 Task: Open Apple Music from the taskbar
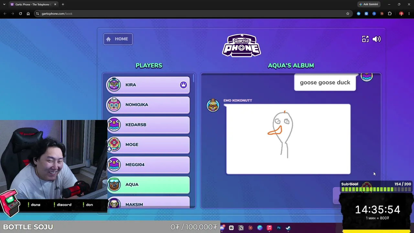pos(269,228)
